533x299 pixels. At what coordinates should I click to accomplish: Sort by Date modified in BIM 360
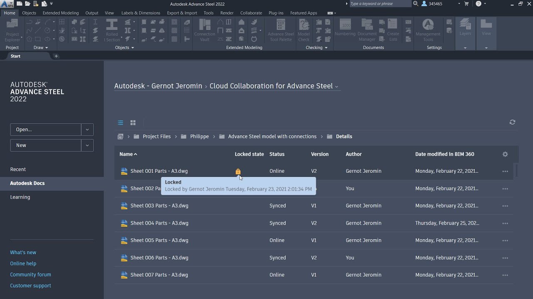(445, 154)
